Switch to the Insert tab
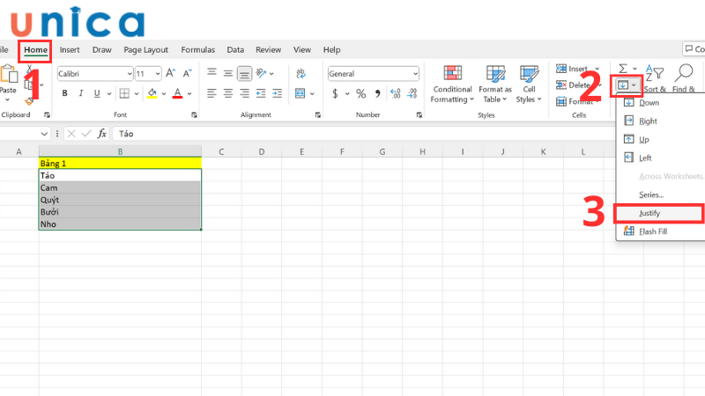Image resolution: width=705 pixels, height=396 pixels. point(70,50)
